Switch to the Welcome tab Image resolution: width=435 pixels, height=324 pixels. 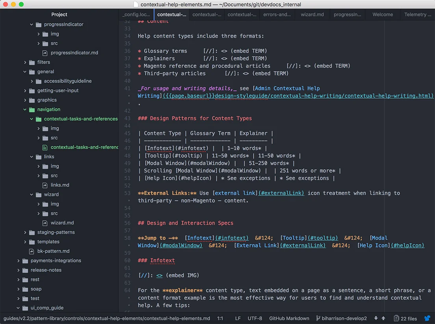pos(383,15)
